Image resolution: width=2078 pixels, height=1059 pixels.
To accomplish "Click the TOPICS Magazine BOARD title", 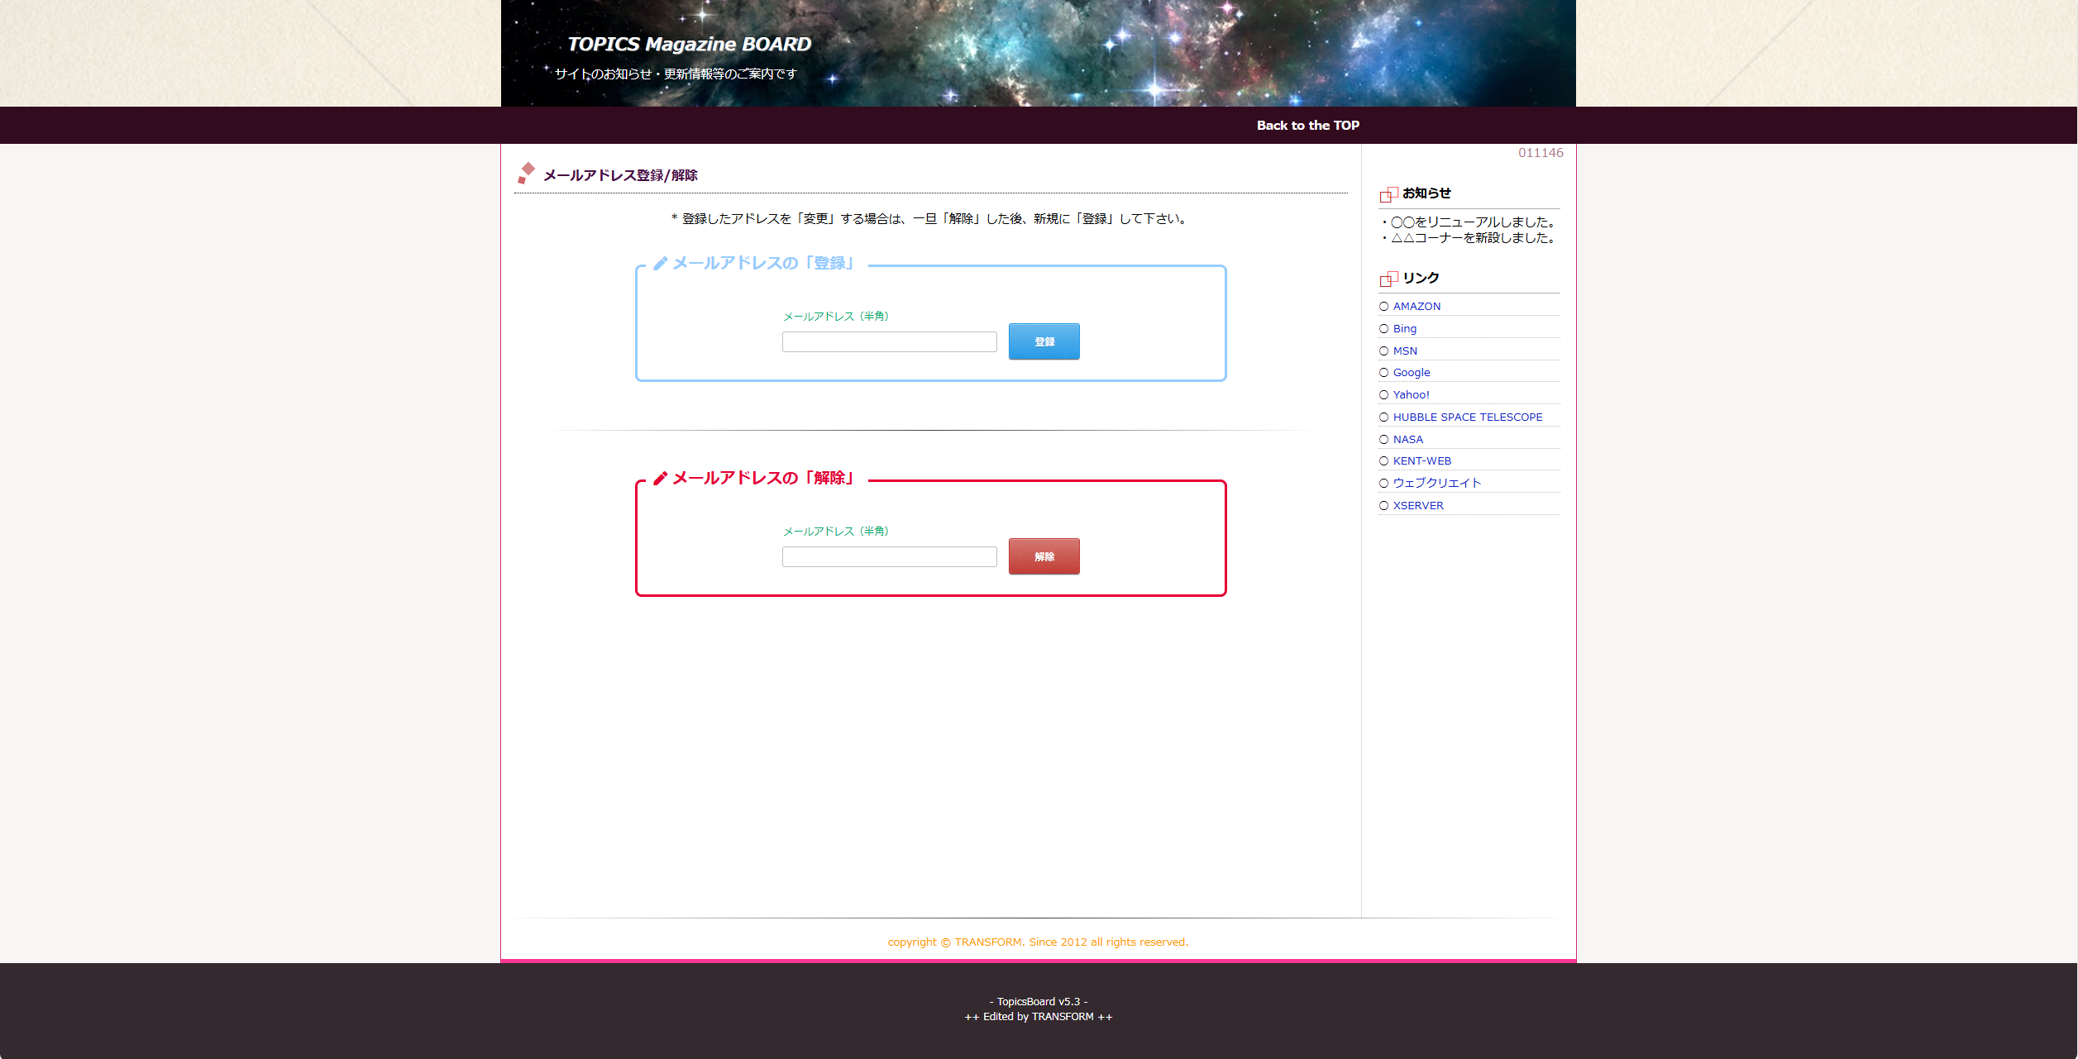I will pyautogui.click(x=689, y=45).
